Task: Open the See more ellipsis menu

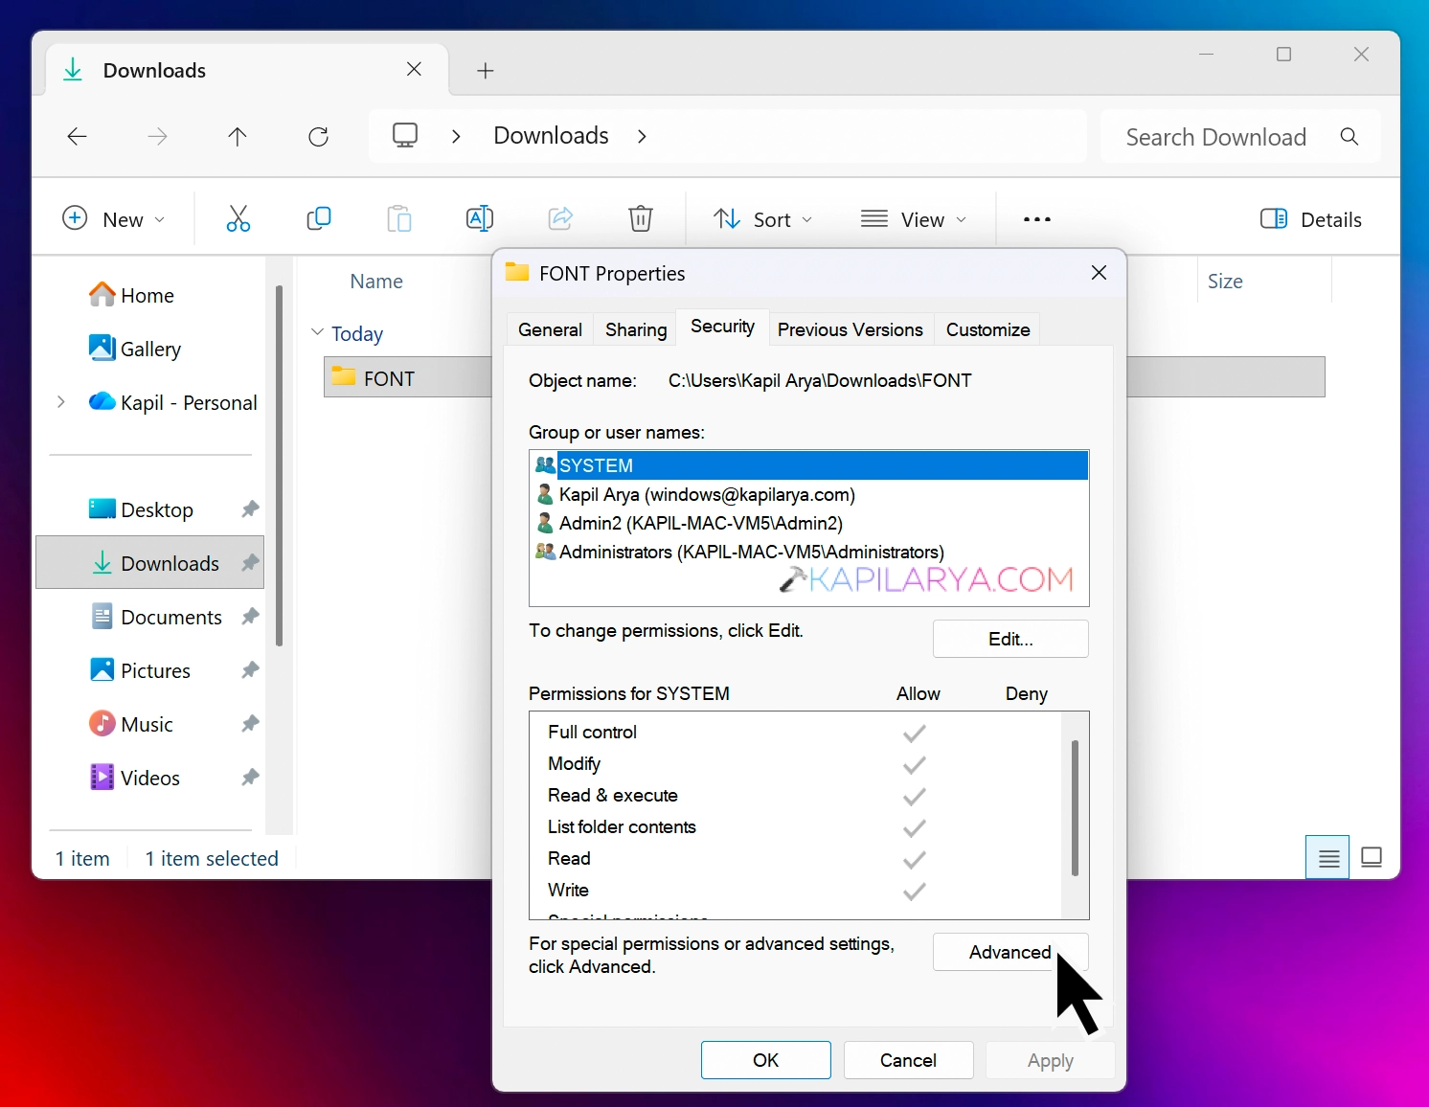Action: [1037, 219]
